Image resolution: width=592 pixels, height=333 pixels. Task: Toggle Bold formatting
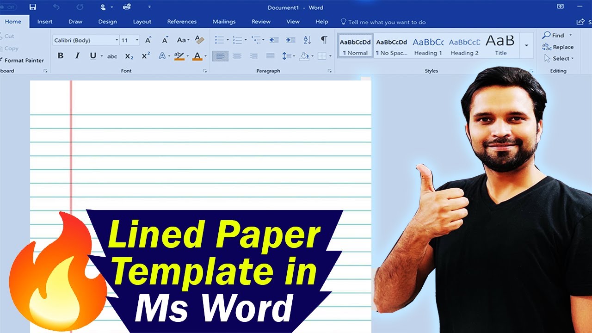61,56
